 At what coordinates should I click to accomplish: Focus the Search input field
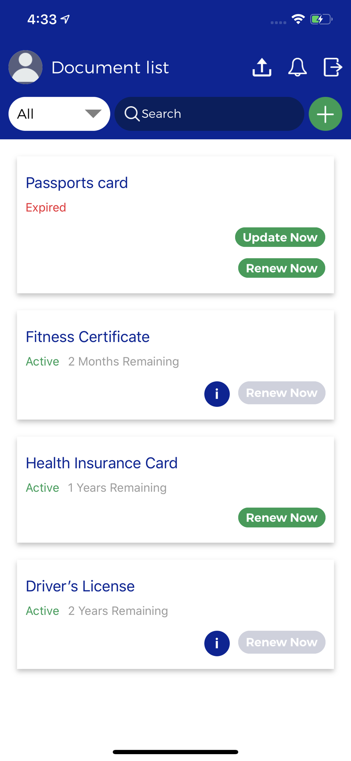tap(209, 114)
